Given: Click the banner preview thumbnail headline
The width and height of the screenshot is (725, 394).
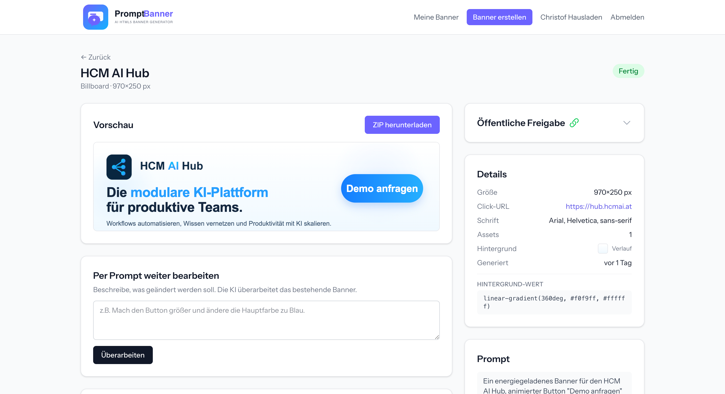Looking at the screenshot, I should [x=187, y=200].
